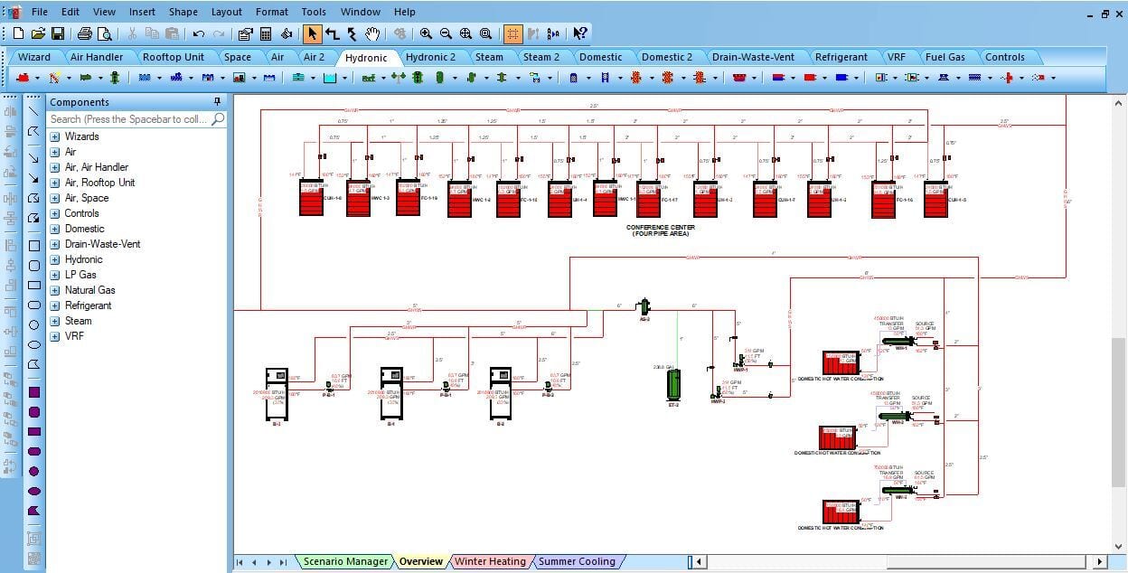Click the Help pointer question mark icon
1128x573 pixels.
(x=579, y=33)
